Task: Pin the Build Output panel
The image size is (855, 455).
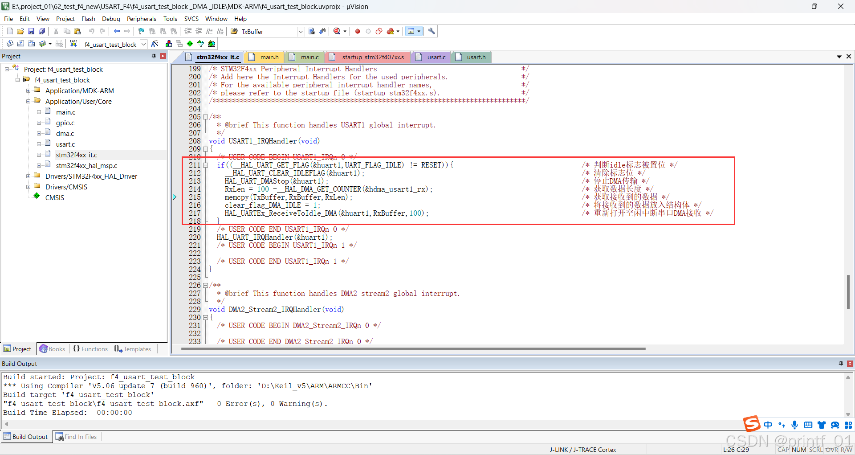Action: [x=841, y=364]
